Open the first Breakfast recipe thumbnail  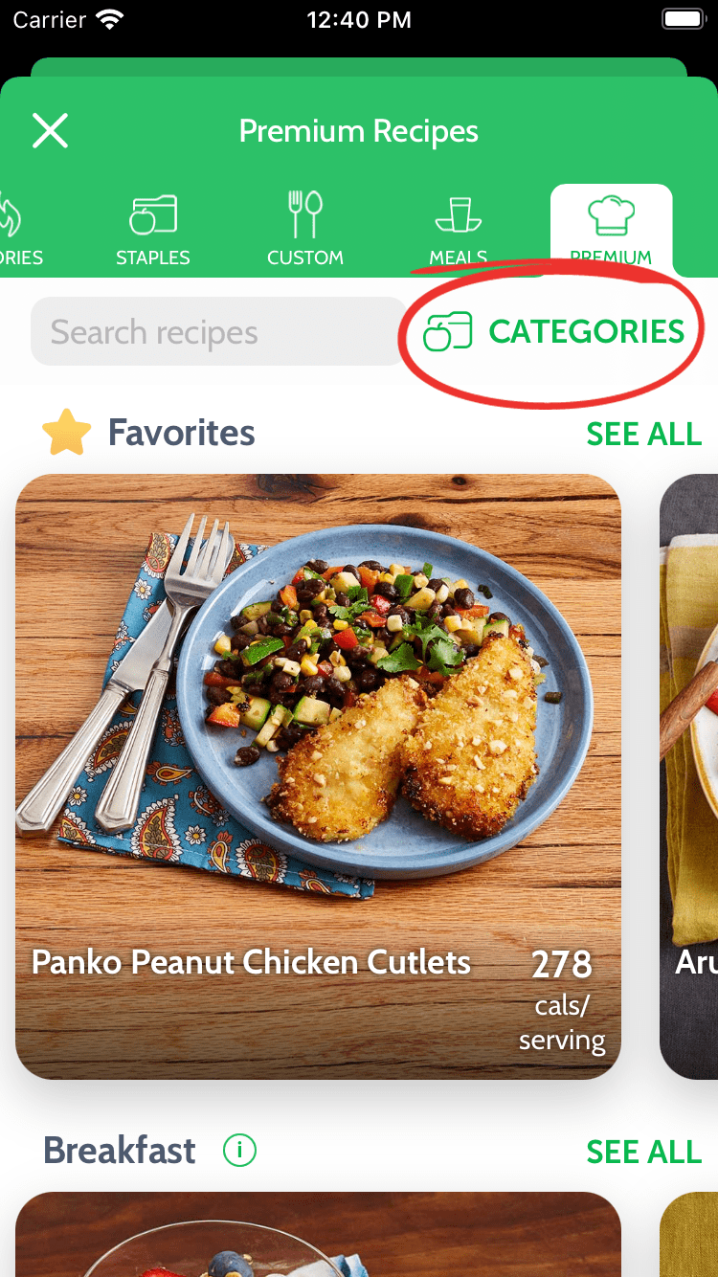point(318,1234)
